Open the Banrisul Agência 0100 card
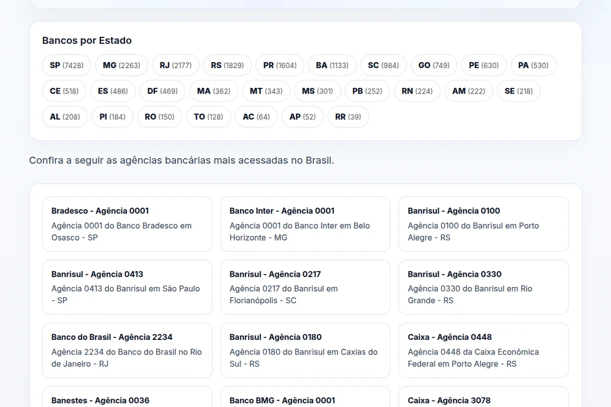The height and width of the screenshot is (407, 611). click(x=484, y=224)
